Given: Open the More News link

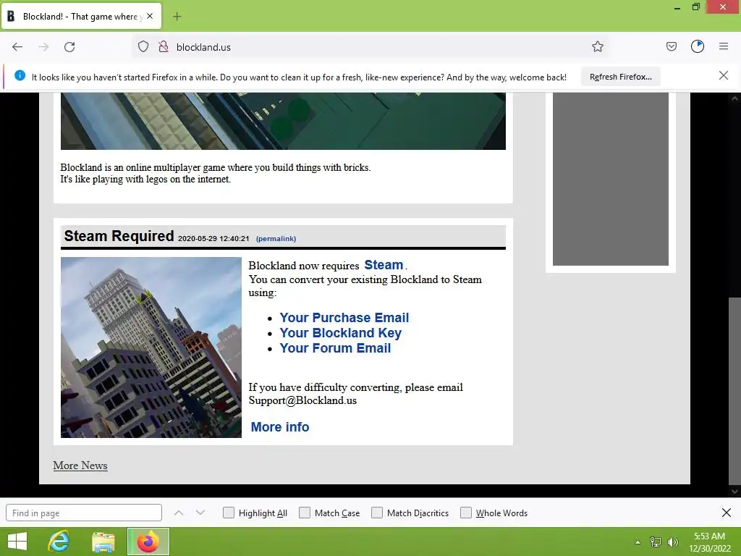Looking at the screenshot, I should pos(80,466).
